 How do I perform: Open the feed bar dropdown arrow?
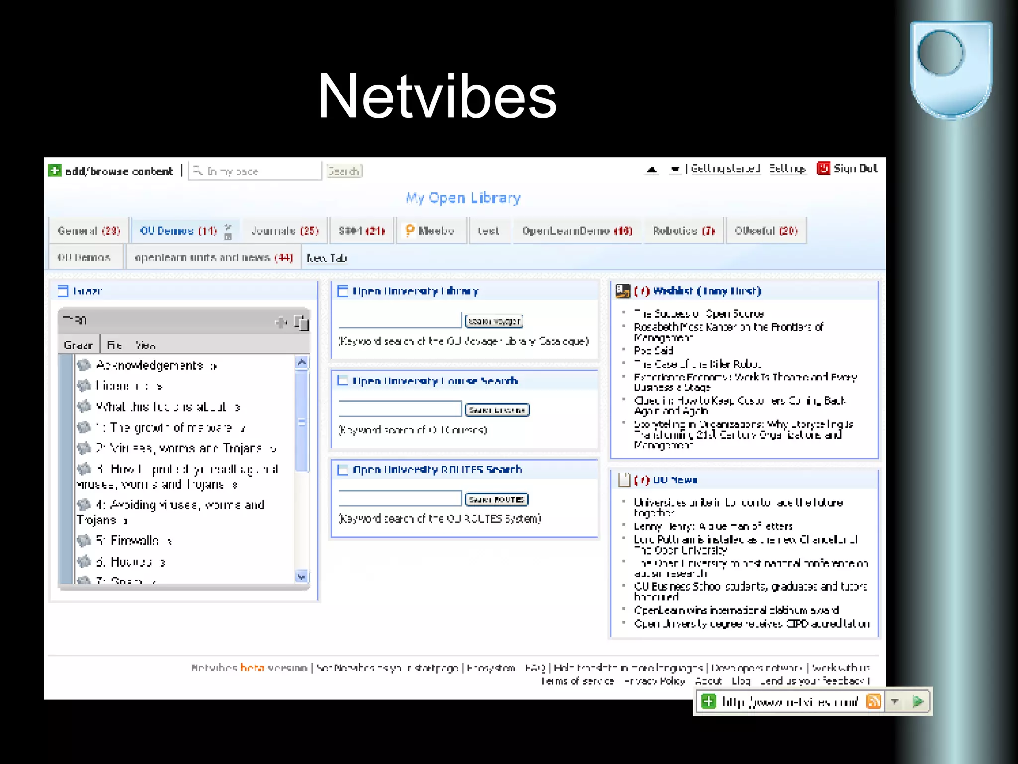[x=895, y=701]
